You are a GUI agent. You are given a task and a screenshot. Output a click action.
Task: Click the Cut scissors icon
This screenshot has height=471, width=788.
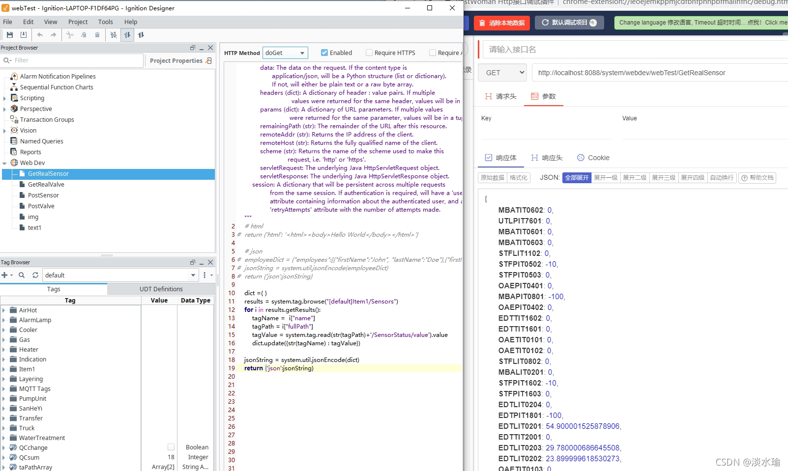pyautogui.click(x=70, y=35)
